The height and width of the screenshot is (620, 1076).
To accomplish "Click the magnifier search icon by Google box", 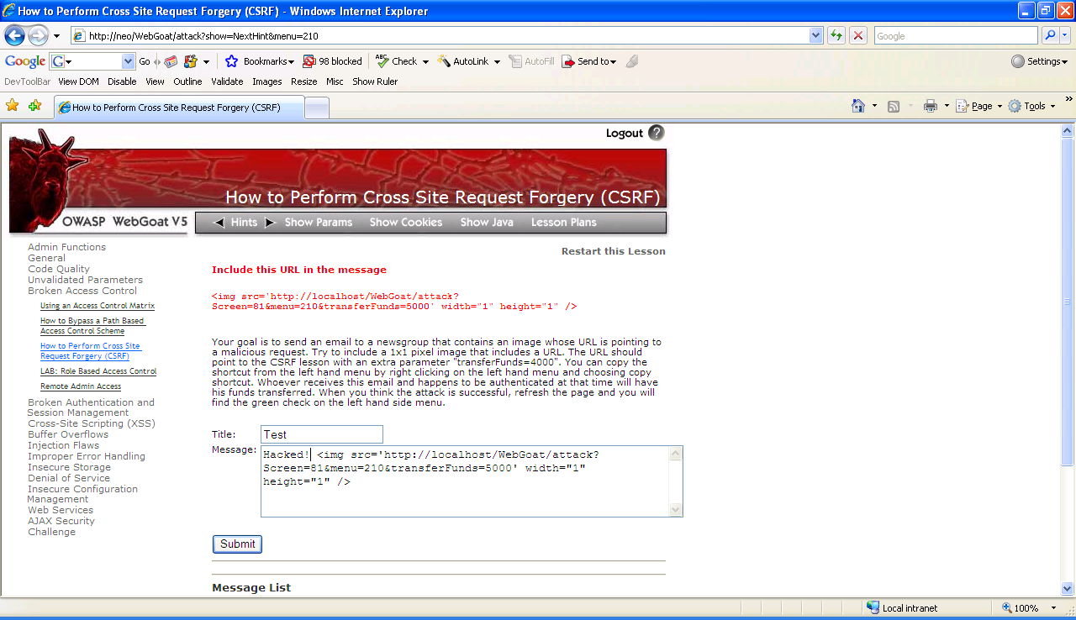I will [x=1050, y=35].
